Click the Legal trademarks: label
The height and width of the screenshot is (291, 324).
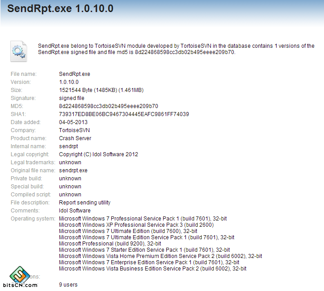pos(33,162)
